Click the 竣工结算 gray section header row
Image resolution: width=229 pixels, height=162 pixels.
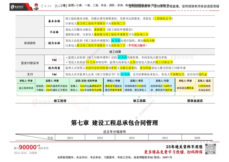[115, 52]
